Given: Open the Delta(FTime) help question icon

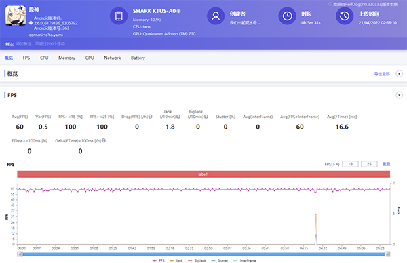Looking at the screenshot, I should 104,140.
